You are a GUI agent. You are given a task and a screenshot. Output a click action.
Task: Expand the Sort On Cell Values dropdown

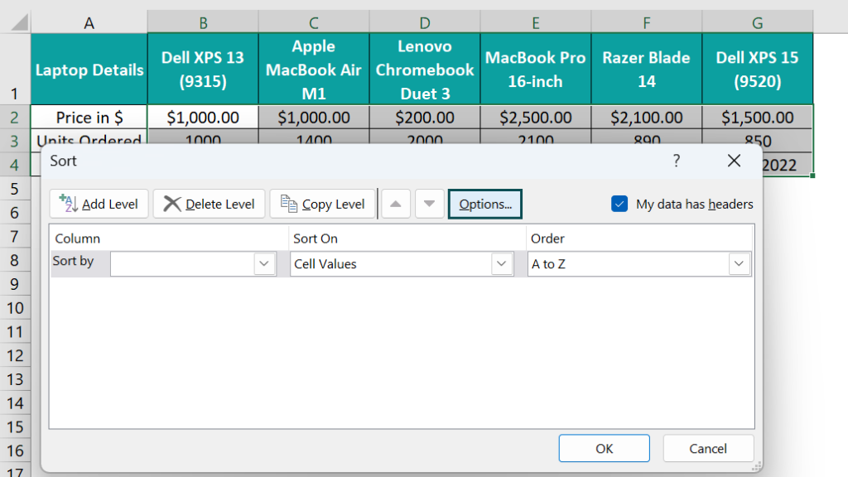(501, 264)
